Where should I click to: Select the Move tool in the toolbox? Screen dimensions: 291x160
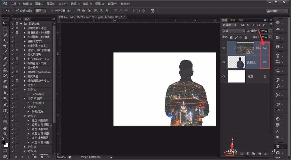pos(5,23)
